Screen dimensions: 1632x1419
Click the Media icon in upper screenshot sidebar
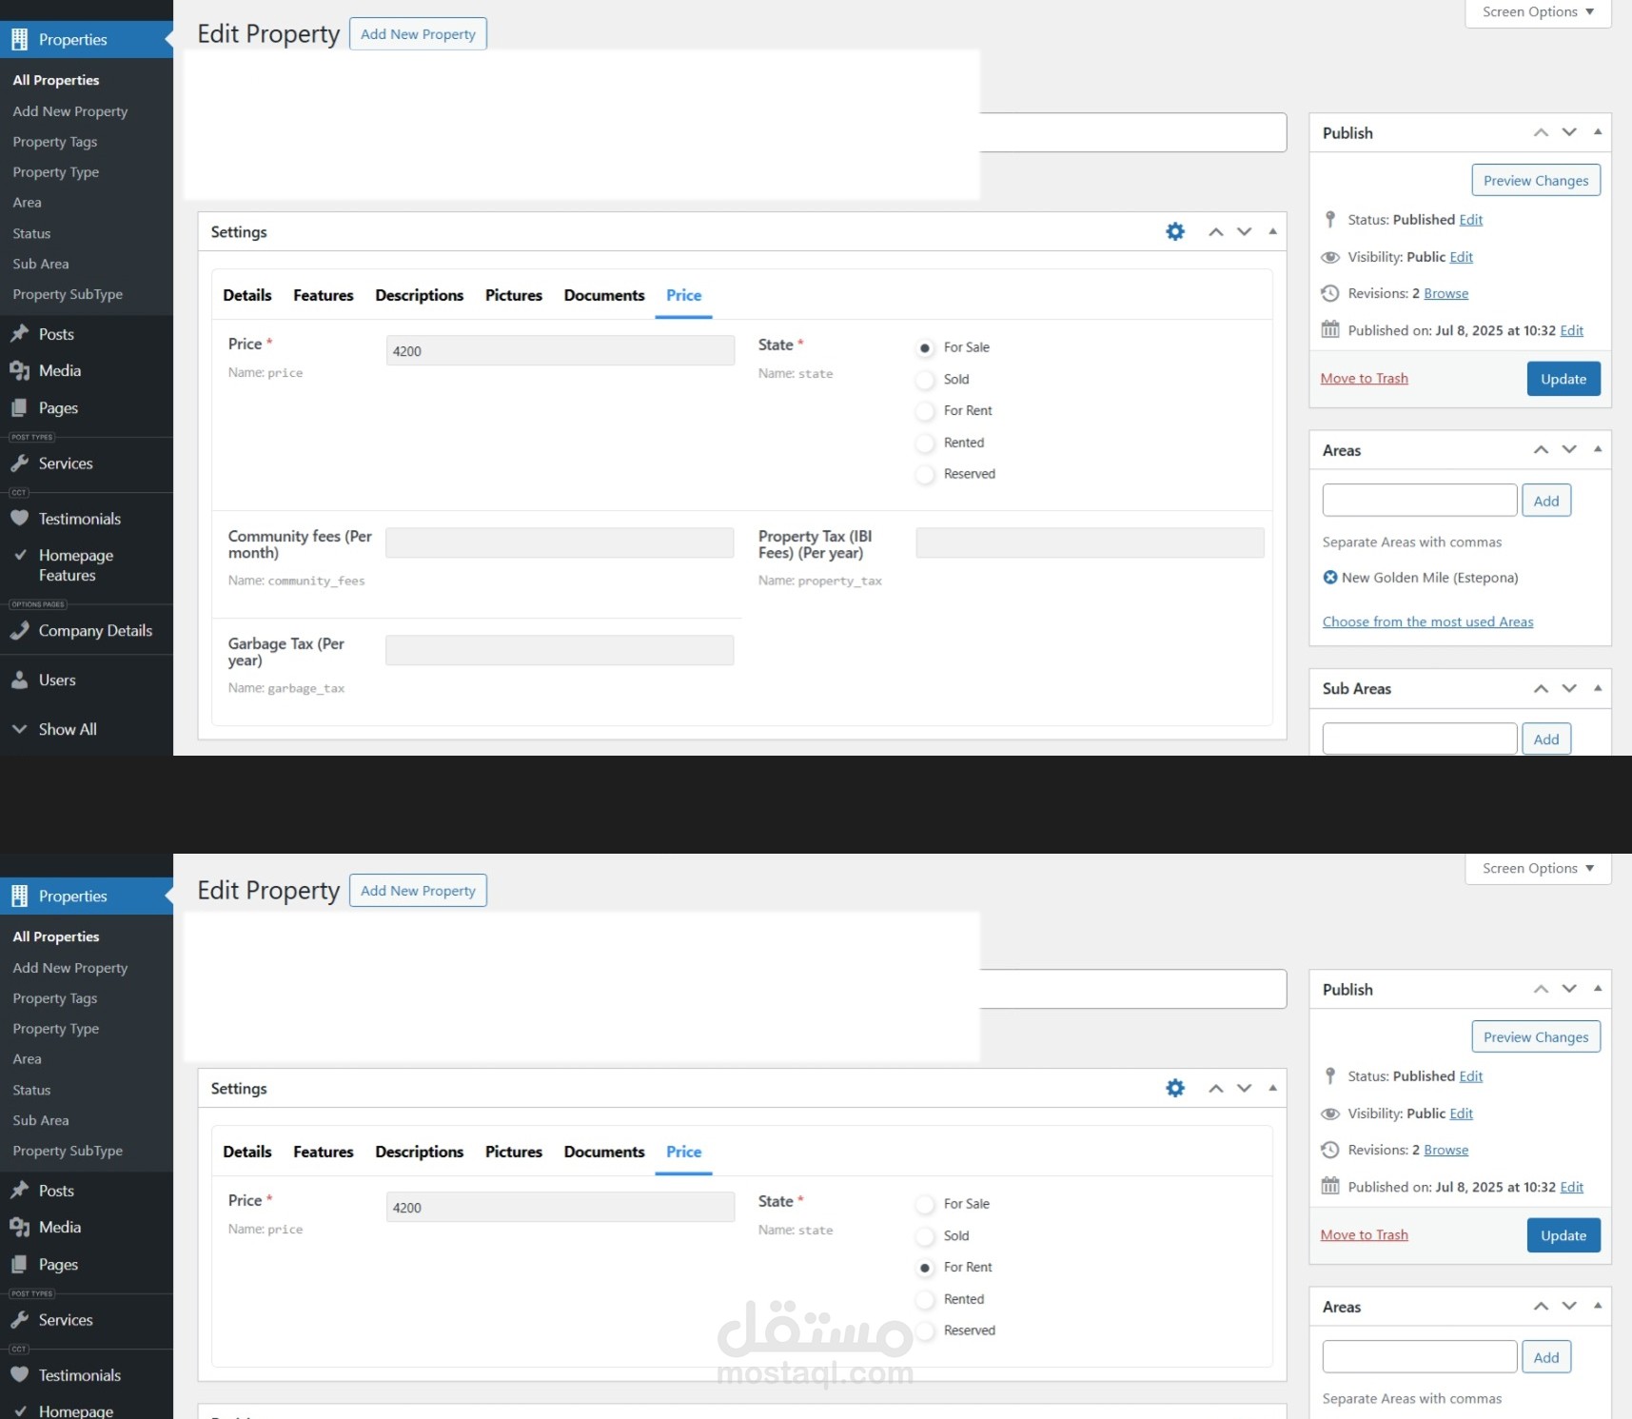coord(19,371)
